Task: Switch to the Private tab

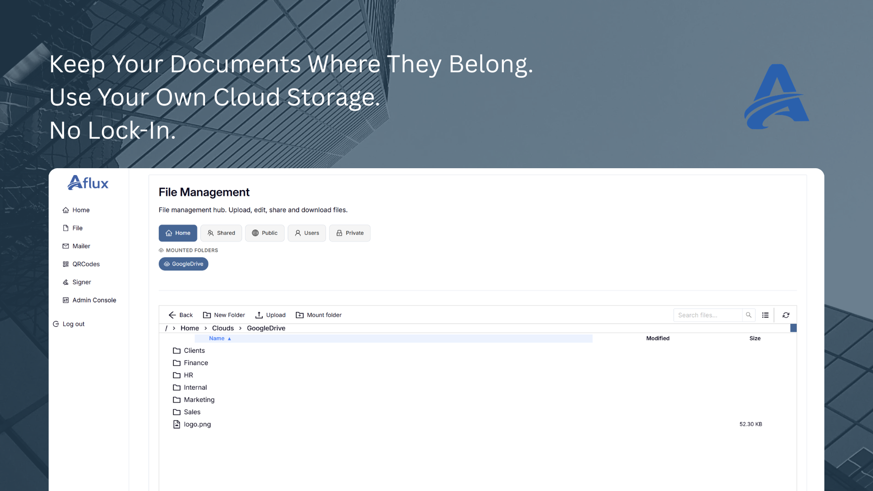Action: click(x=350, y=233)
